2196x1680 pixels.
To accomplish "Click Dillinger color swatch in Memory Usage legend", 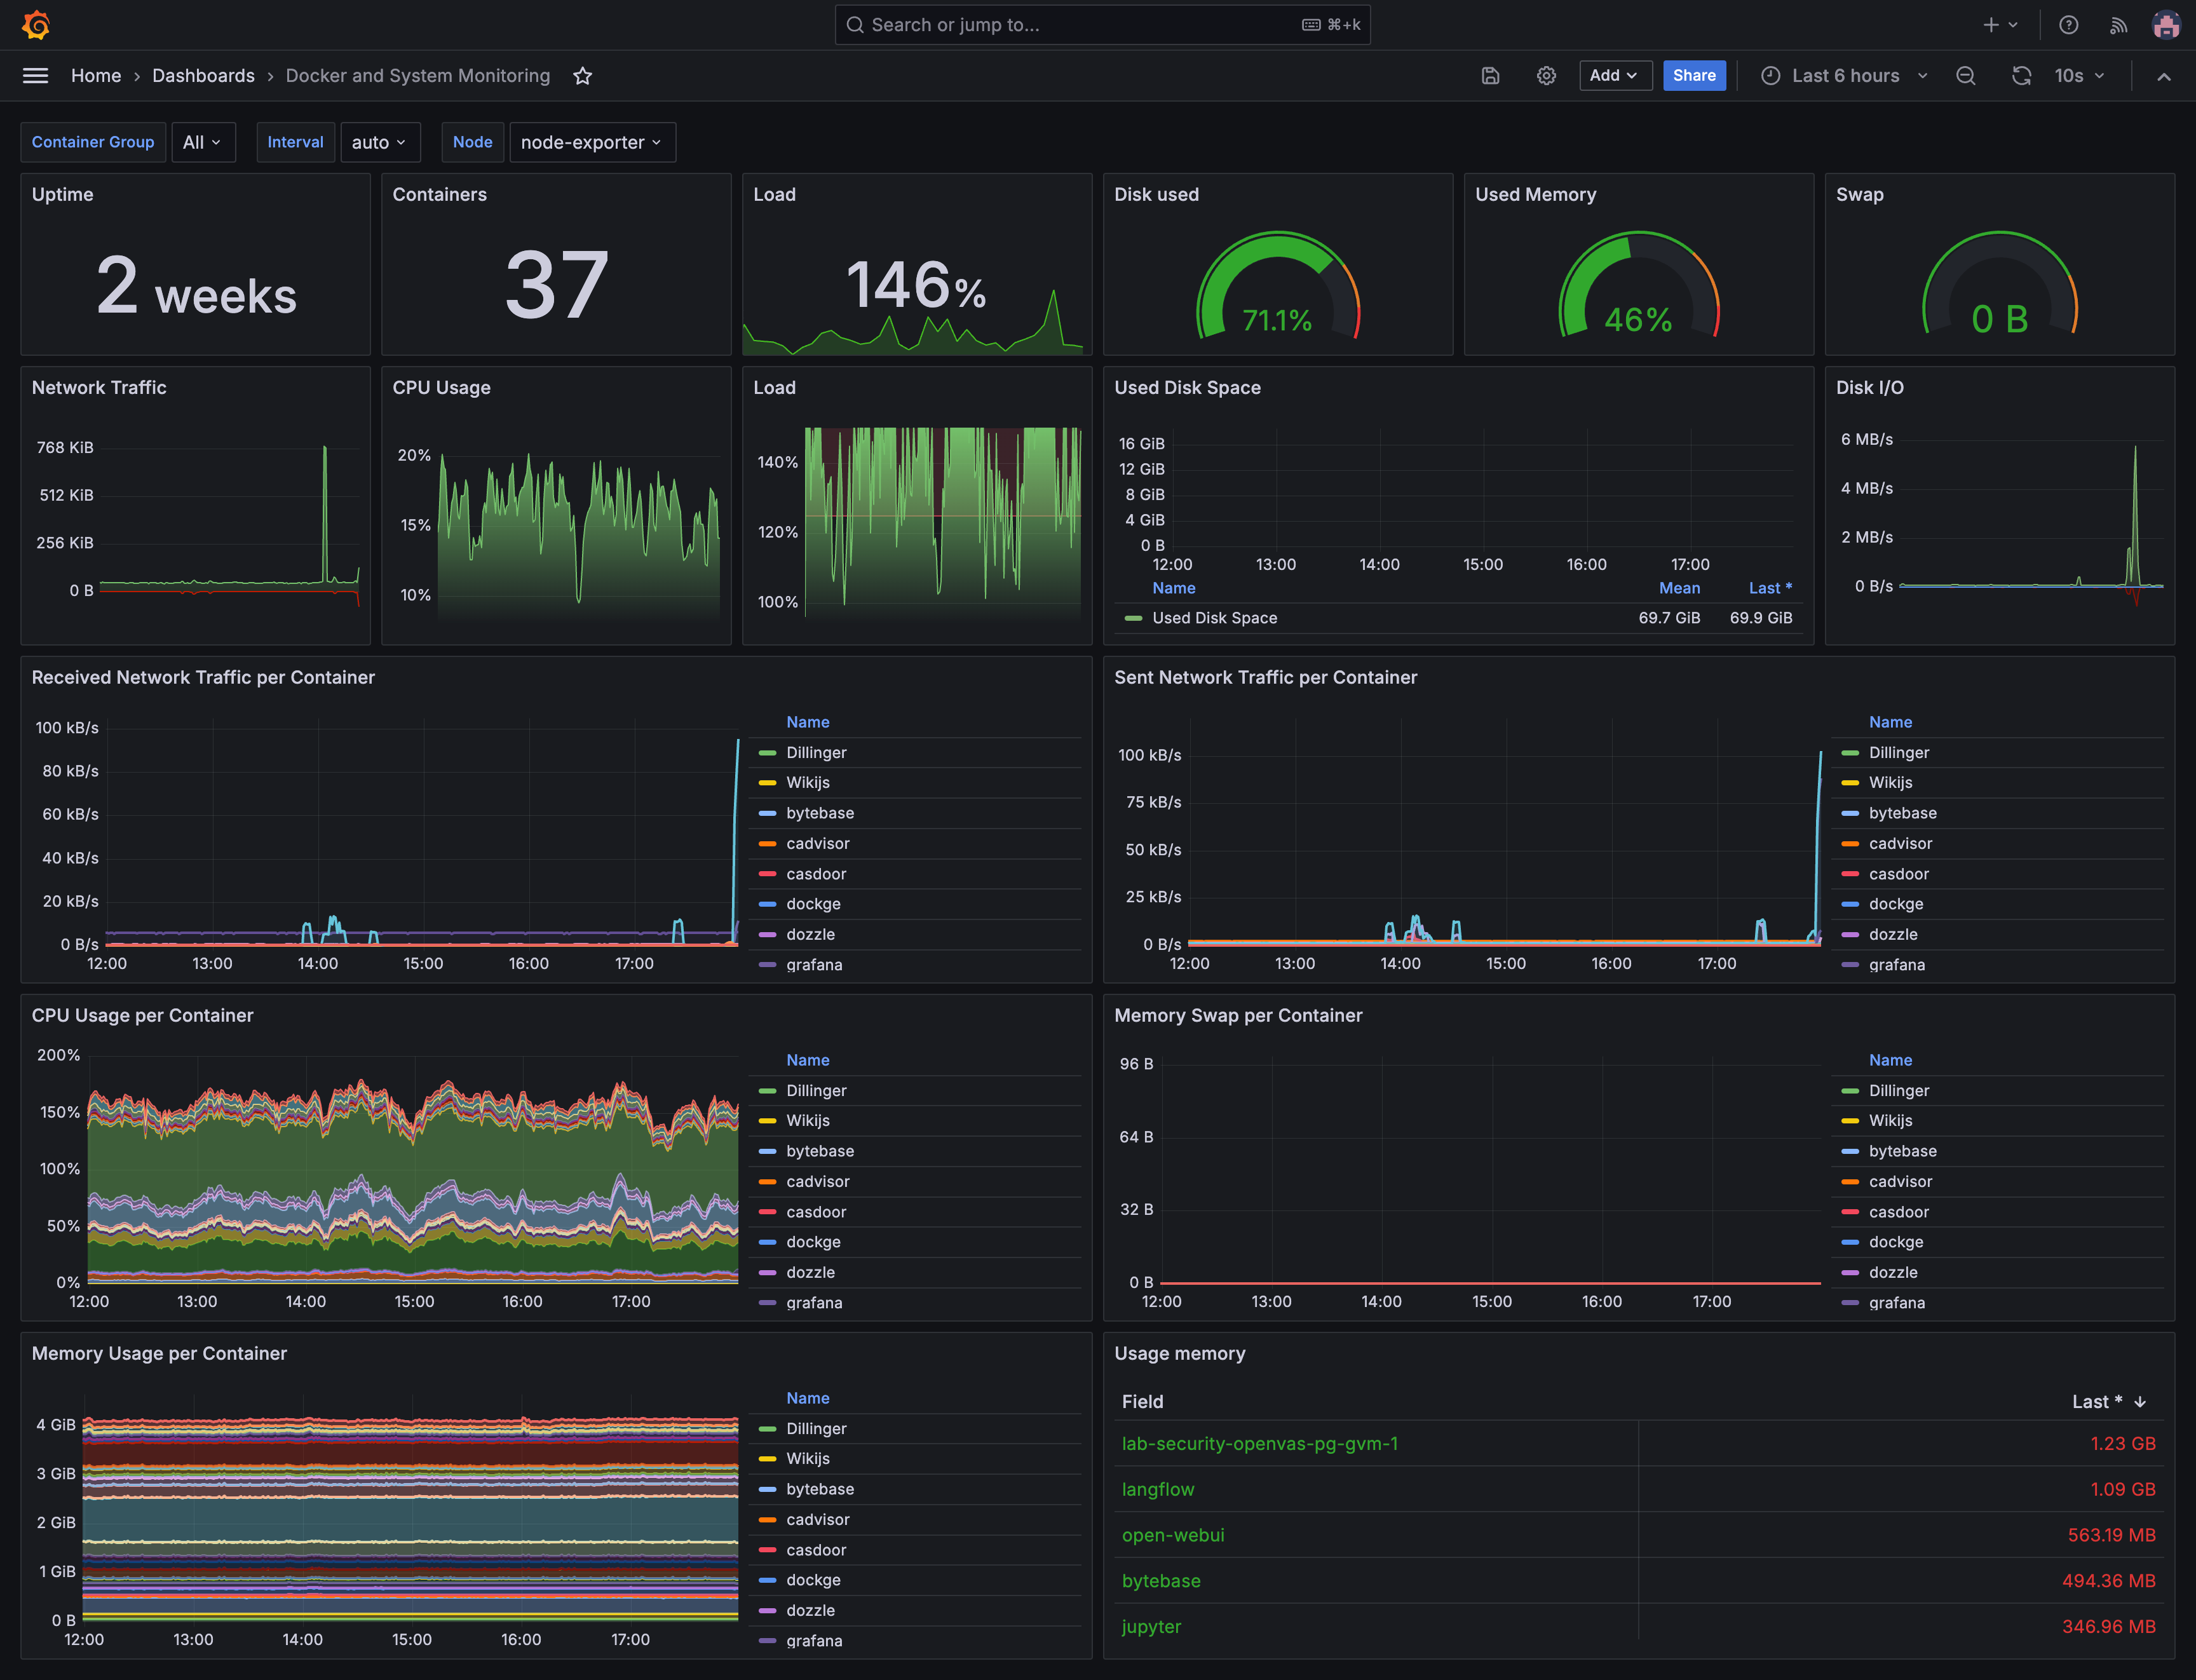I will [768, 1429].
